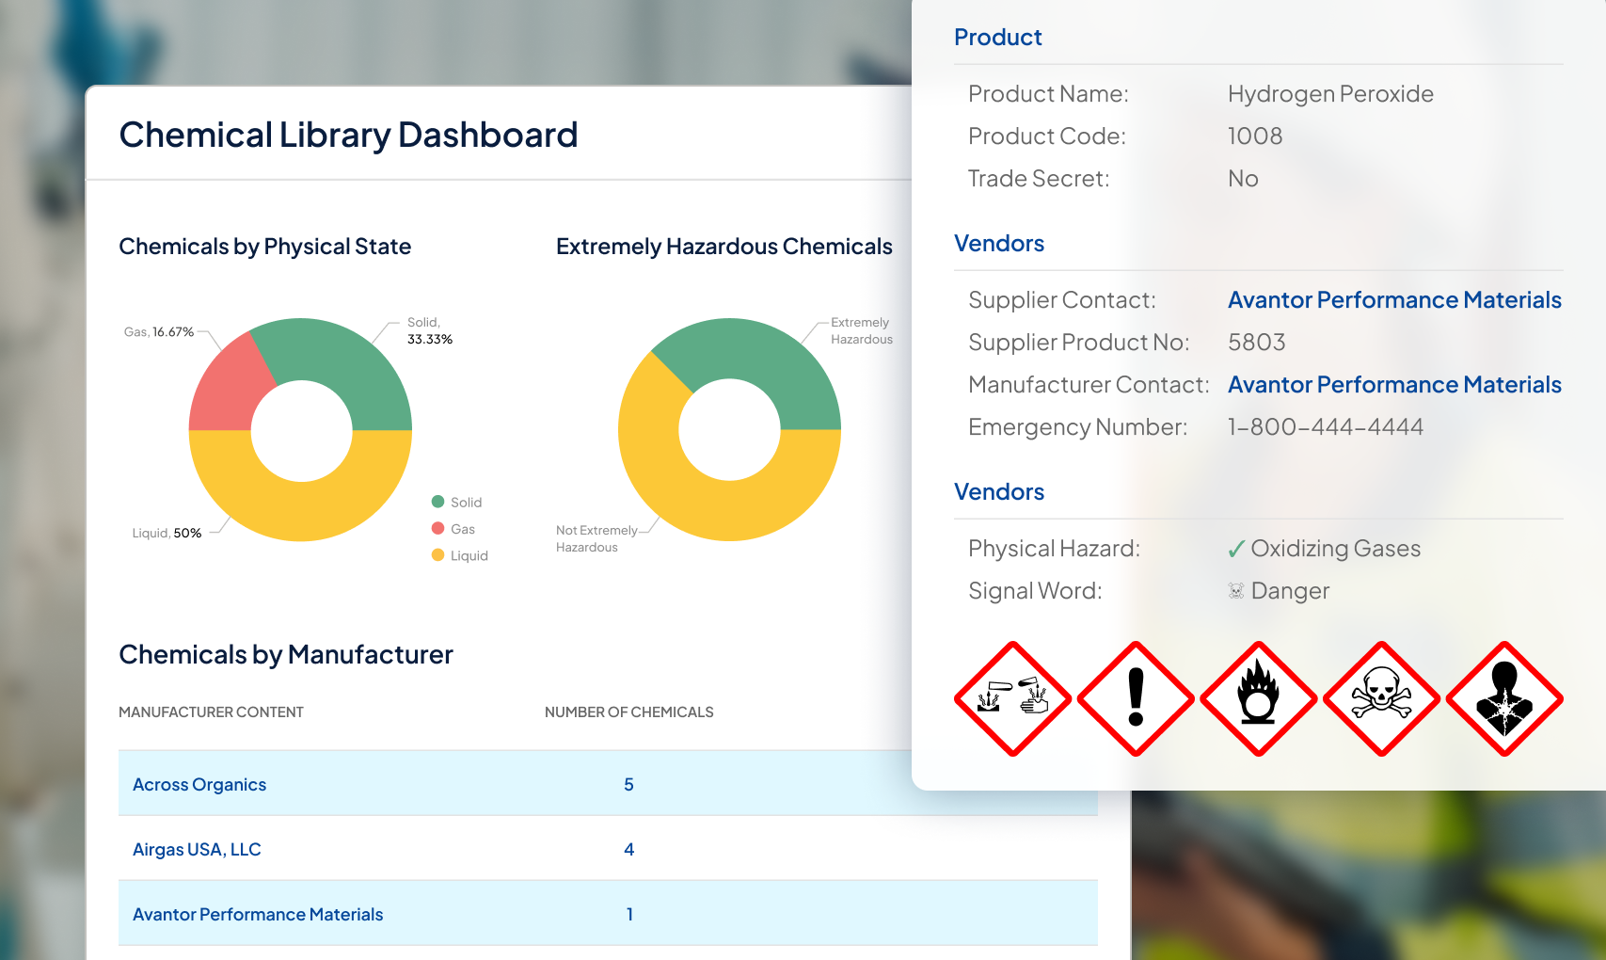The width and height of the screenshot is (1606, 960).
Task: Click the Manufacturer Contact Avantor link
Action: [x=1394, y=385]
